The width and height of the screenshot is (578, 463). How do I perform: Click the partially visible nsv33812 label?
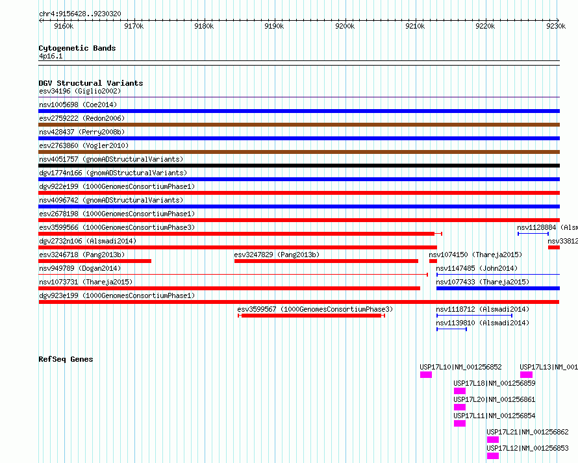tap(562, 241)
